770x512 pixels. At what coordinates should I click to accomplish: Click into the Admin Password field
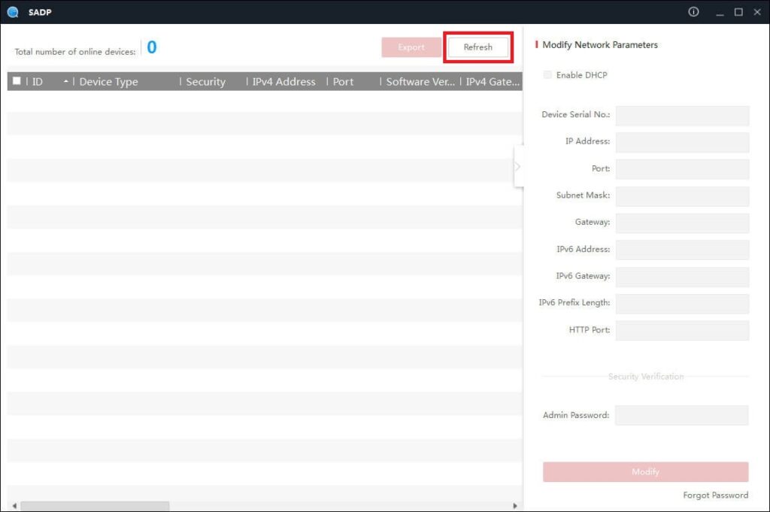point(681,415)
